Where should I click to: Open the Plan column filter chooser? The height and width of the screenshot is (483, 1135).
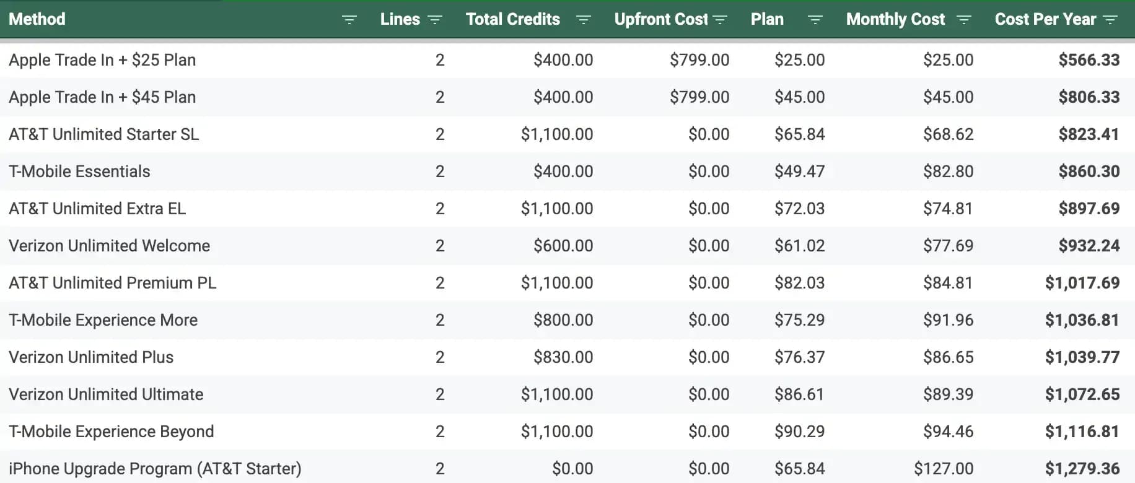814,19
